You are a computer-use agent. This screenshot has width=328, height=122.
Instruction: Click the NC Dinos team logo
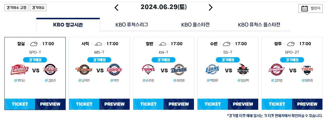click(179, 70)
